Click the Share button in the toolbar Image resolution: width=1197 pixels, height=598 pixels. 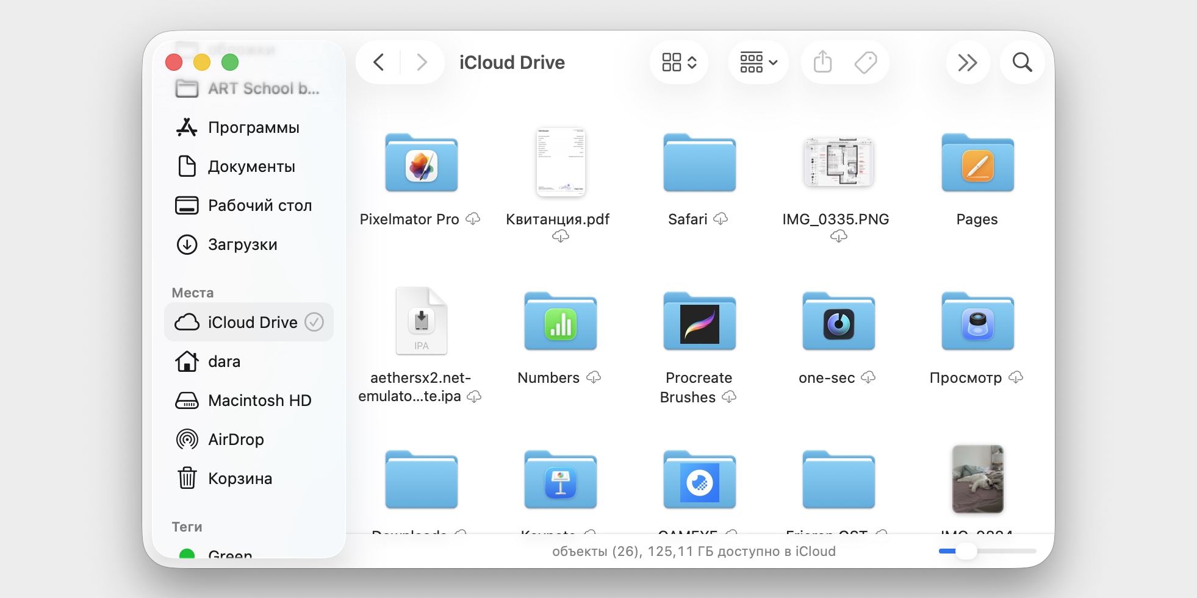pyautogui.click(x=824, y=62)
